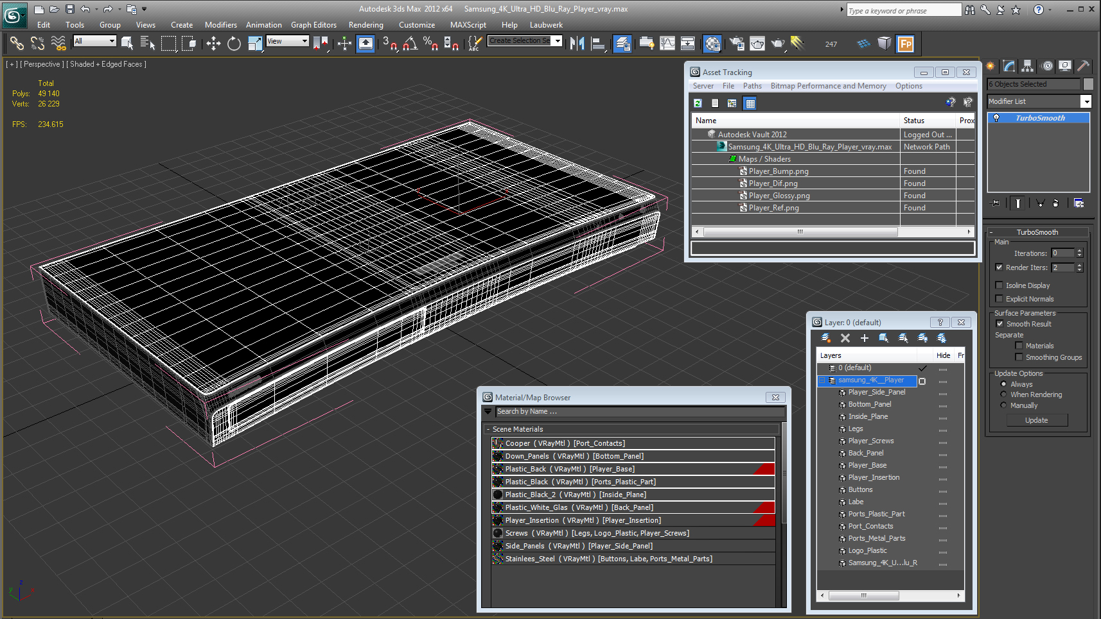Viewport: 1101px width, 619px height.
Task: Open the All selection filter dropdown
Action: (x=112, y=41)
